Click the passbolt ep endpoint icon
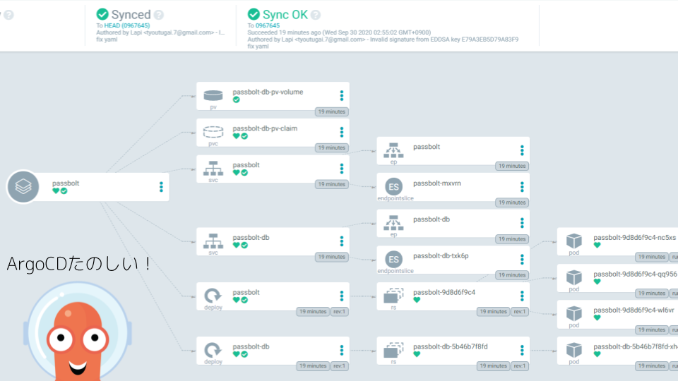Screen dimensions: 678x381 coord(393,150)
